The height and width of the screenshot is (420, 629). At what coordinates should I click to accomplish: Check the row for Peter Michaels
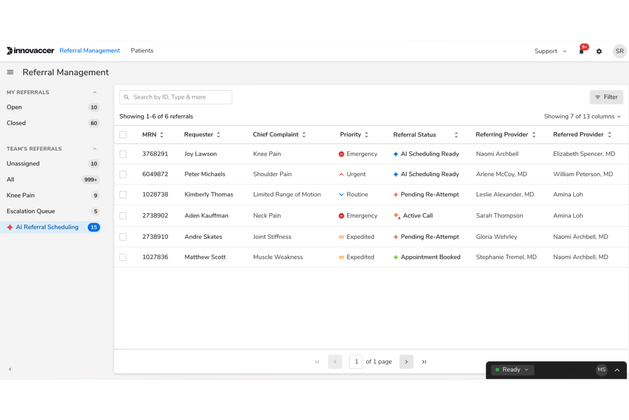[123, 174]
